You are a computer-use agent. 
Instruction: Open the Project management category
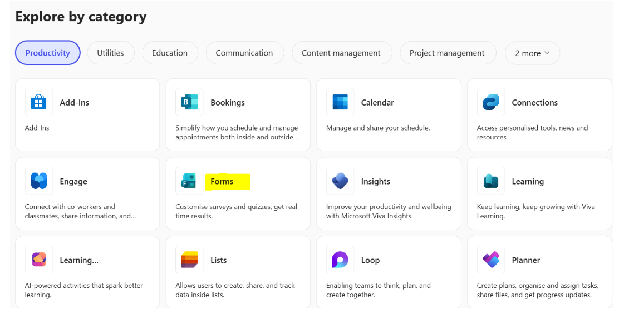447,53
